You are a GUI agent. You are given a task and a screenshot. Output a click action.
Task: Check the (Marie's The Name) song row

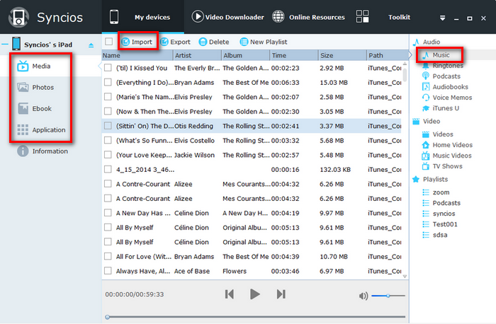pyautogui.click(x=108, y=97)
